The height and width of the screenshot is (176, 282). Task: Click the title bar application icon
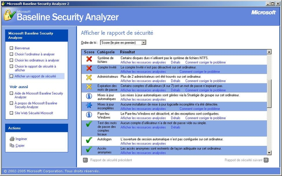coord(4,4)
